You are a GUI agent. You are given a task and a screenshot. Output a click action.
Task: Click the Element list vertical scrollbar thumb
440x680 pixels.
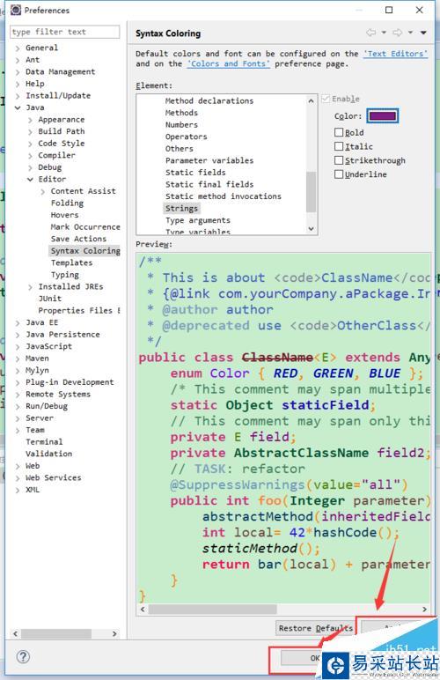(x=311, y=192)
